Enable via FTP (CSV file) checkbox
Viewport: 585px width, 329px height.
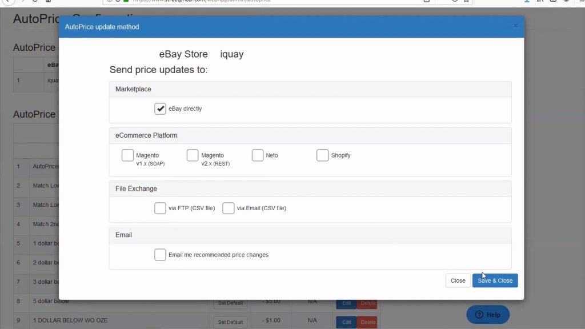160,208
